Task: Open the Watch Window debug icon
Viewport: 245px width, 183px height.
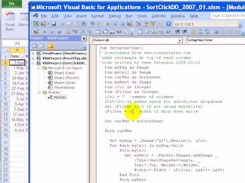Action: [112, 32]
